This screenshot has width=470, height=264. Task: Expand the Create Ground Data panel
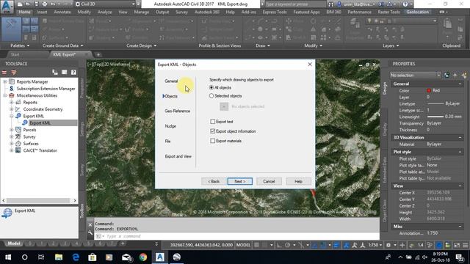pos(62,45)
